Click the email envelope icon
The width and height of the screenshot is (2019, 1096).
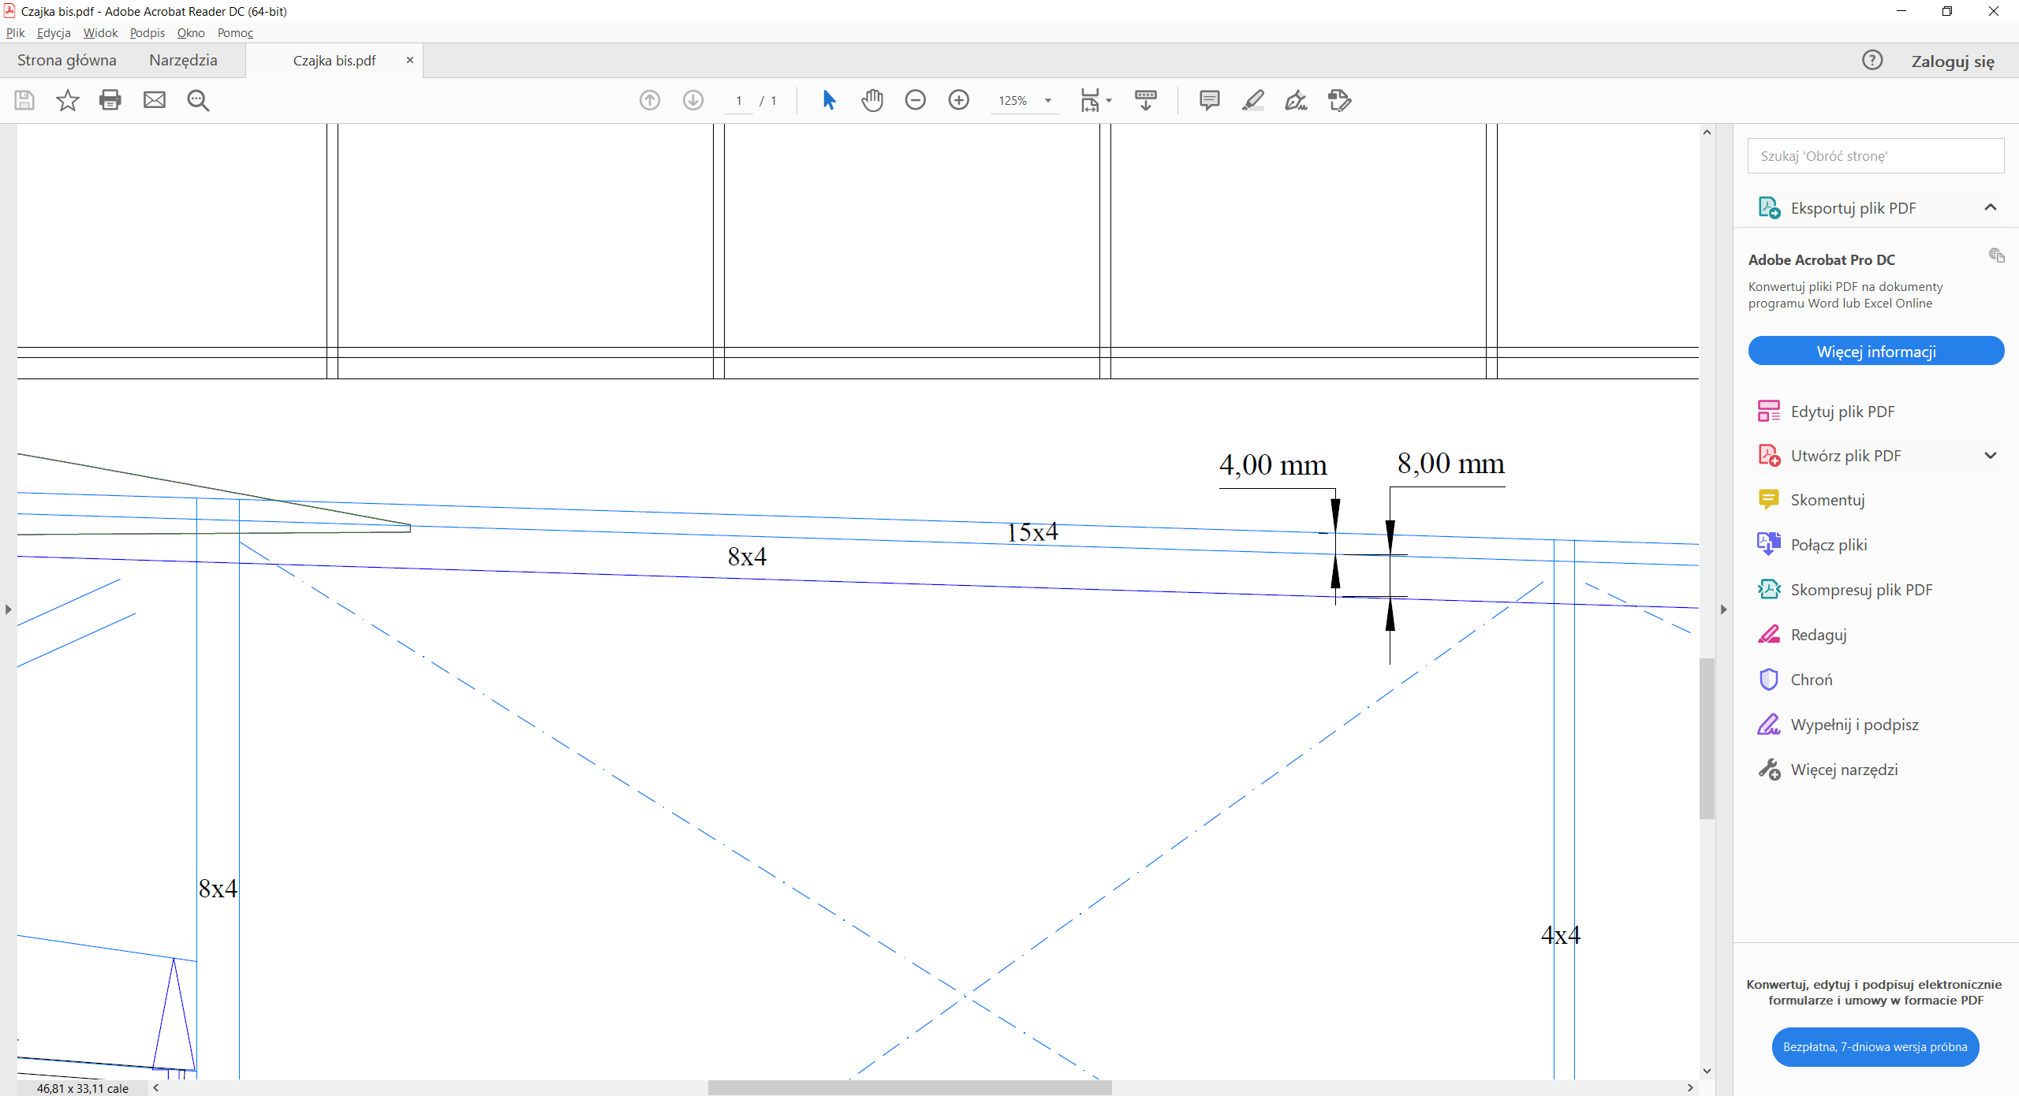[155, 100]
